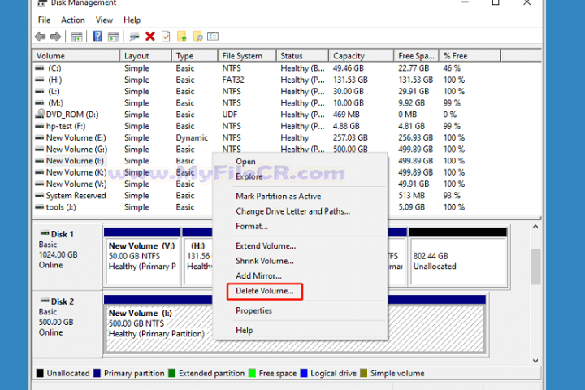Click the settings list toolbar icon
Viewport: 585px width, 390px height.
[x=213, y=37]
